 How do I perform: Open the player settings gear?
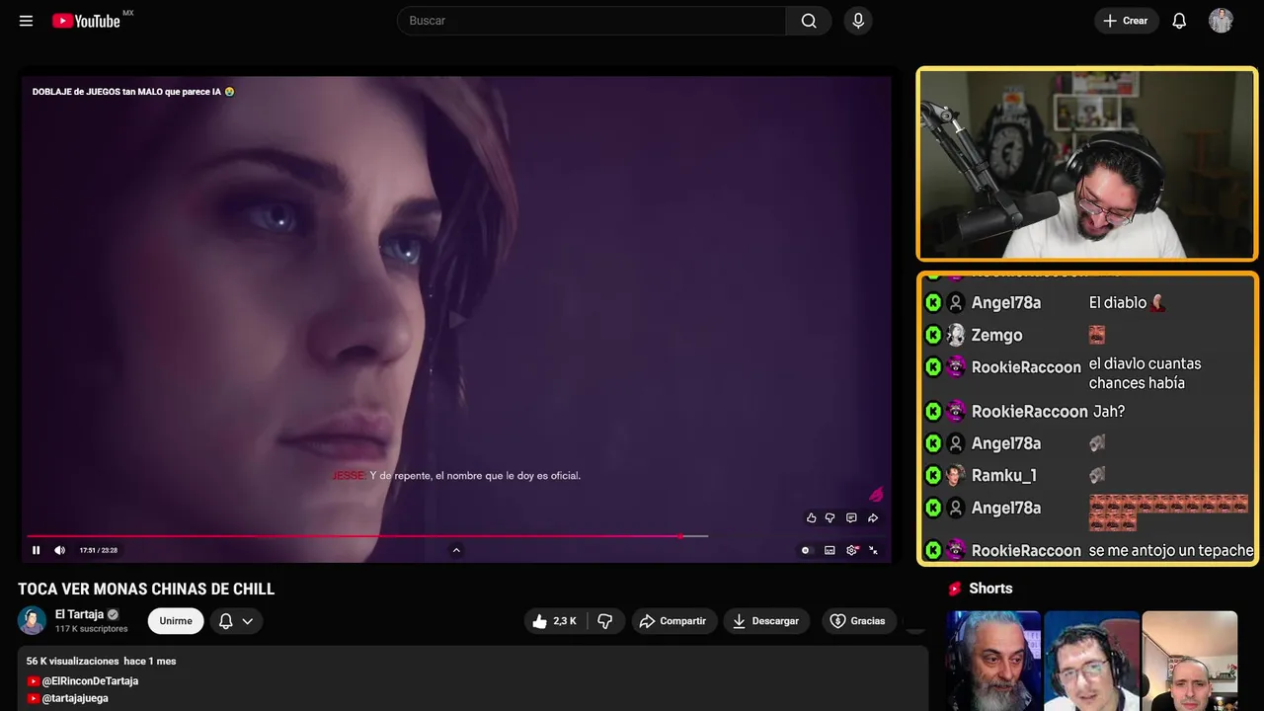click(852, 550)
